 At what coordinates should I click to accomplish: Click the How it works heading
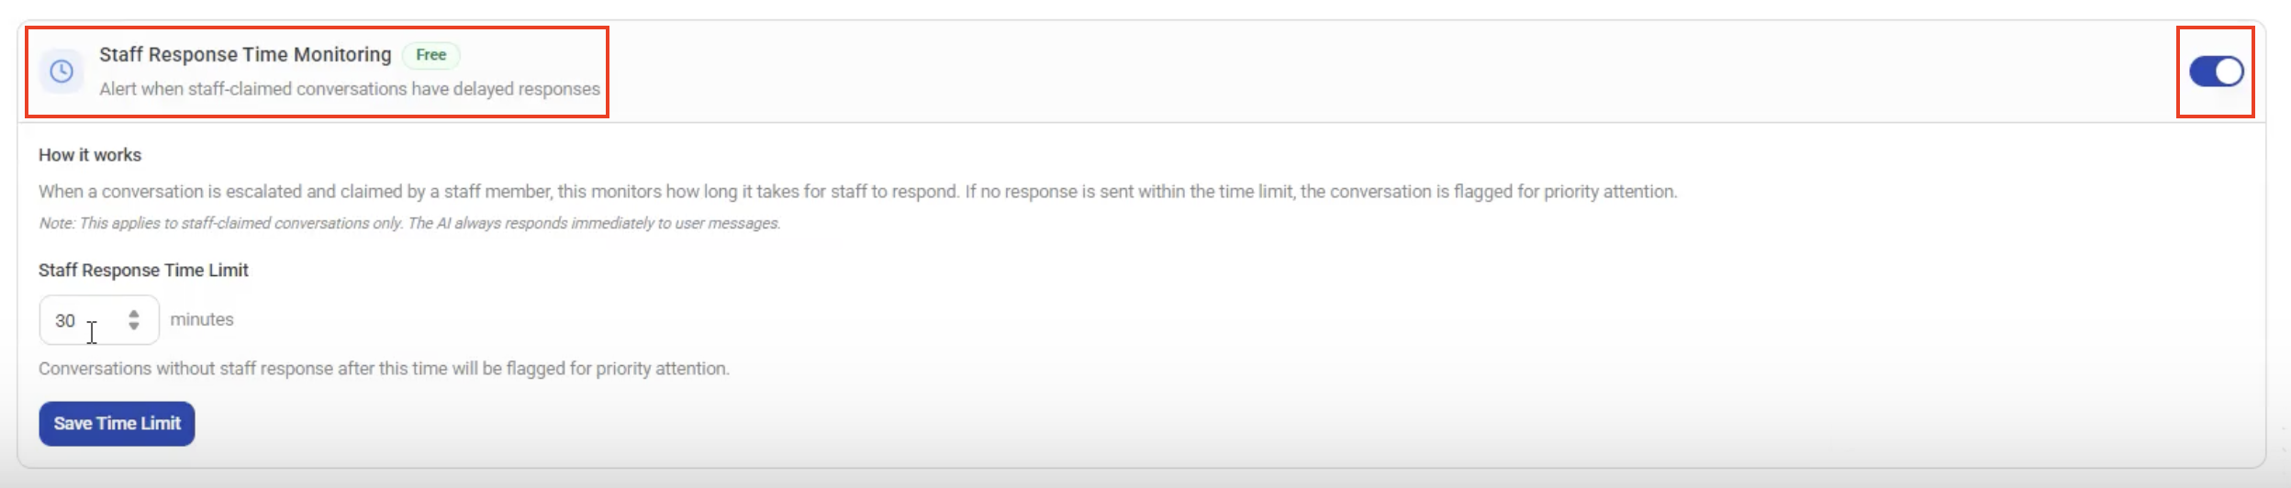(x=90, y=155)
